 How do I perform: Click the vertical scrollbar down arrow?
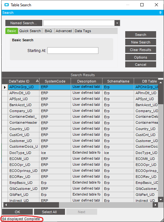161,200
